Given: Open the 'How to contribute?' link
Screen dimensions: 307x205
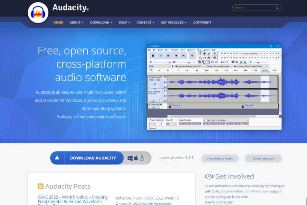Looking at the screenshot, I should (219, 202).
